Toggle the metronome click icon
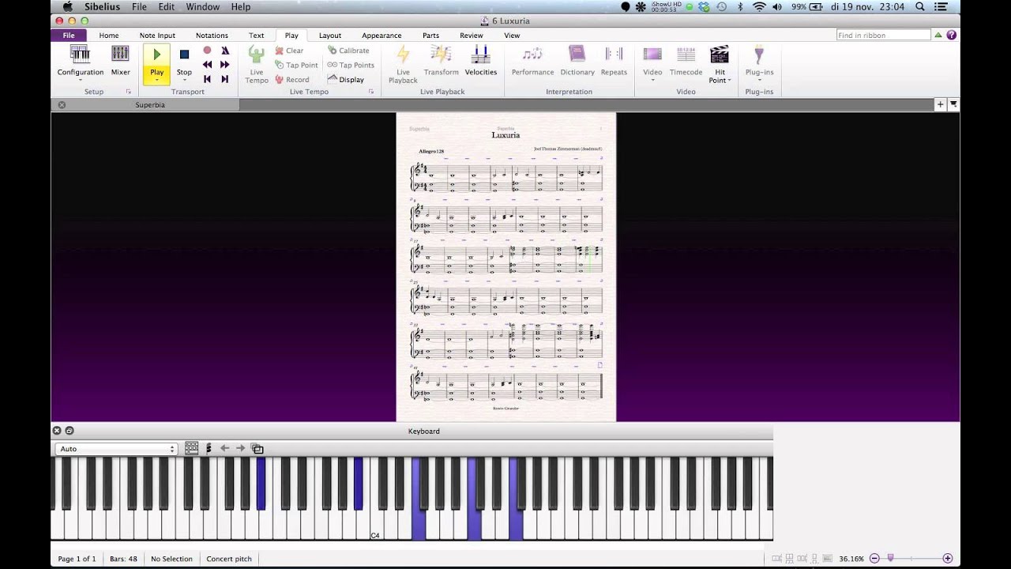The height and width of the screenshot is (569, 1011). tap(225, 51)
